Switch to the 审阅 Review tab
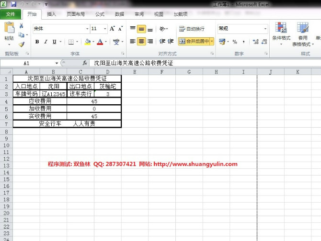 click(139, 14)
